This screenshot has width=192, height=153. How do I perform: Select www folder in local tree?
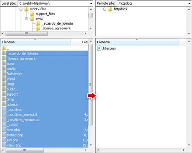coord(40,19)
